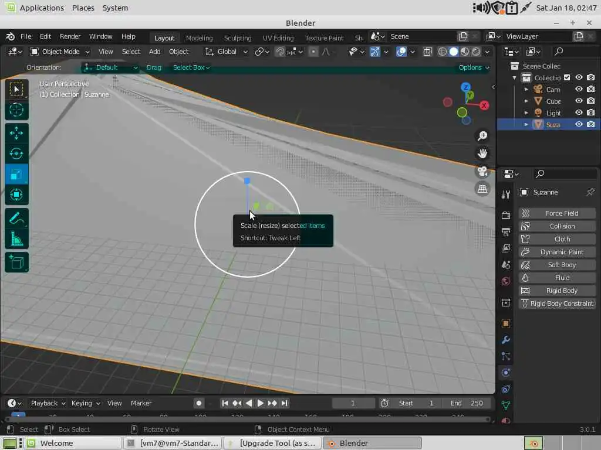Switch orthographic/perspective grid icon
This screenshot has width=601, height=450.
(482, 189)
